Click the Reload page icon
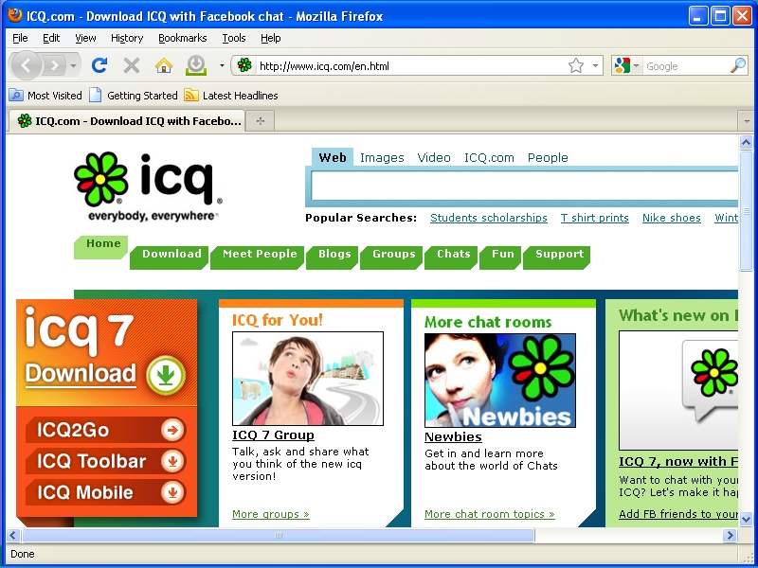The image size is (758, 568). (99, 65)
